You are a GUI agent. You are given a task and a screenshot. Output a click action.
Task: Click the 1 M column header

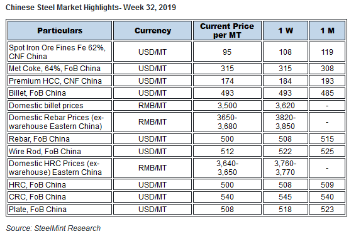327,31
